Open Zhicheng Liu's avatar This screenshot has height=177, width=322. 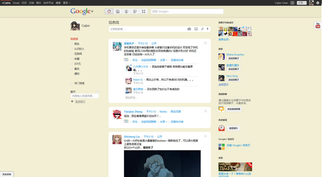(x=117, y=140)
